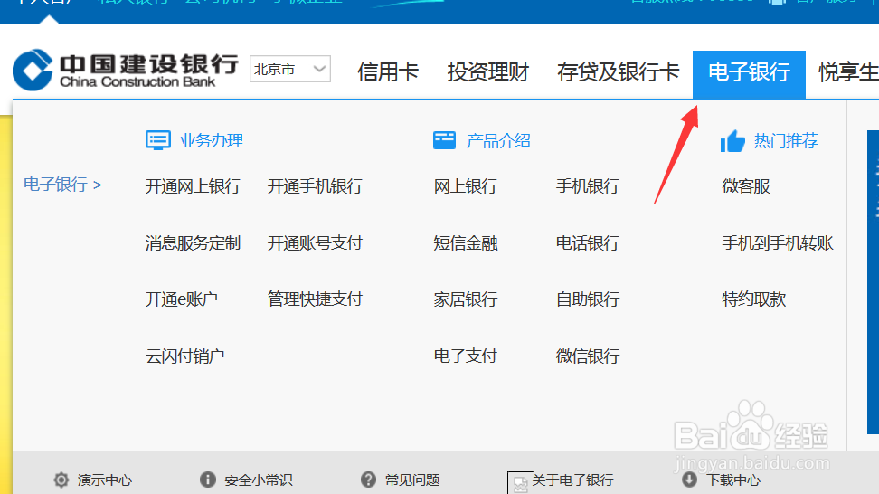Click 管理快捷支付 link
Image resolution: width=879 pixels, height=494 pixels.
315,299
